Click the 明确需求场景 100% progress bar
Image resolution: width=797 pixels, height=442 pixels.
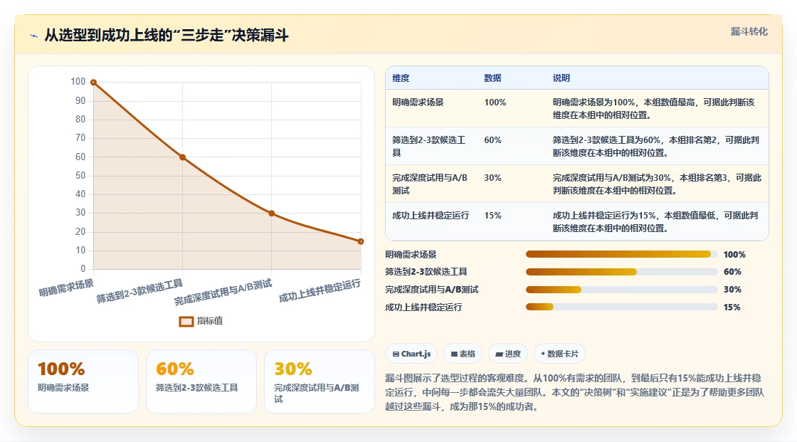pyautogui.click(x=621, y=254)
